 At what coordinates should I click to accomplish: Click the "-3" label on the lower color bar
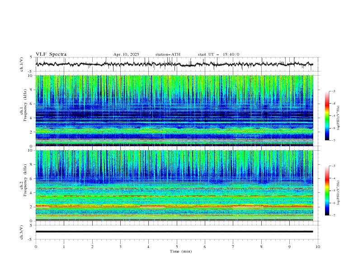point(333,166)
